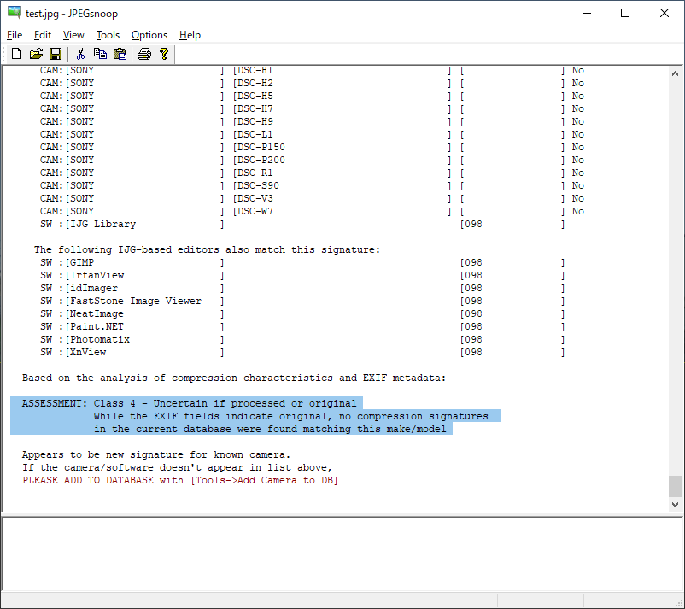
Task: Click the DSC-S90 camera row
Action: click(x=312, y=185)
